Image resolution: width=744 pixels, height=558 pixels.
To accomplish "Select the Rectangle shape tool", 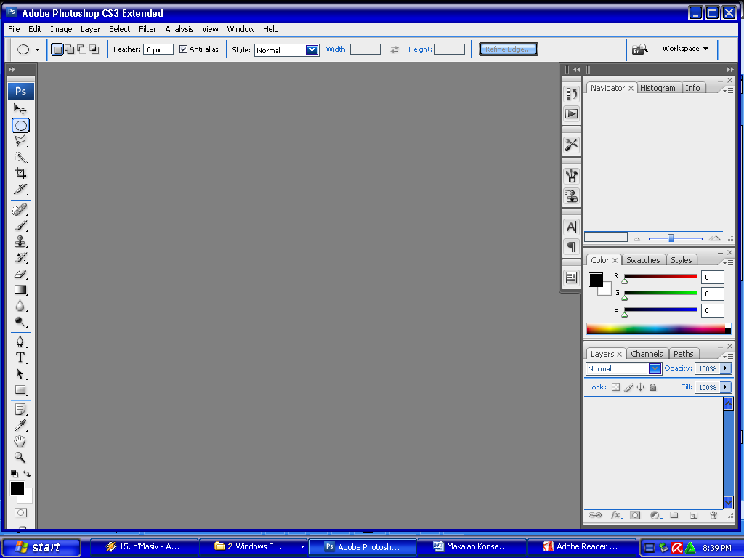I will pyautogui.click(x=20, y=389).
